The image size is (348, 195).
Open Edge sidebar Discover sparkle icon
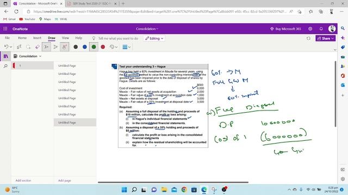coord(343,38)
